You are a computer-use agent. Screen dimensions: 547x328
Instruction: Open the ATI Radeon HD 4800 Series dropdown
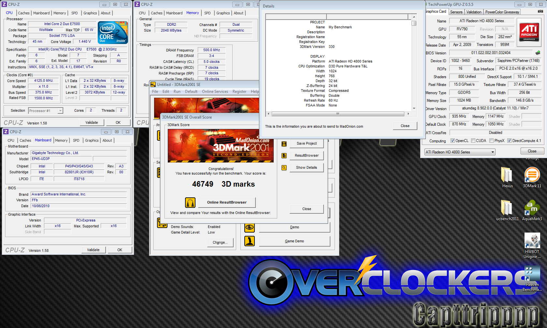[460, 152]
